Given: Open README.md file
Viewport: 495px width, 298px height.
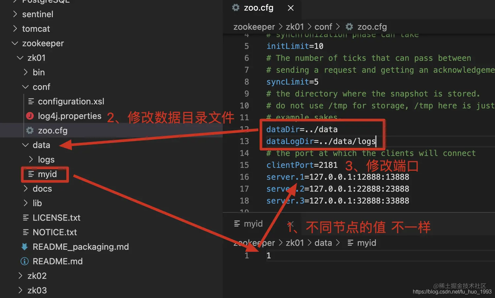Looking at the screenshot, I should tap(58, 261).
